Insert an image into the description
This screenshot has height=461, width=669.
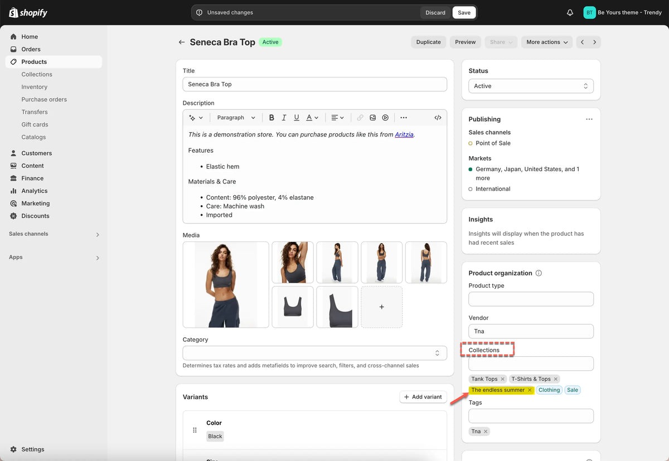tap(372, 118)
